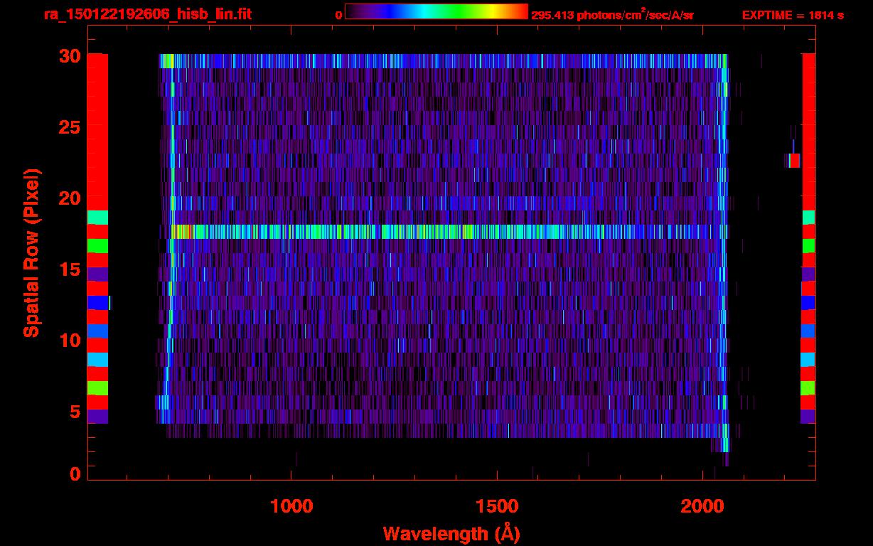
Task: Click the Wavelength (Å) axis title
Action: 451,533
